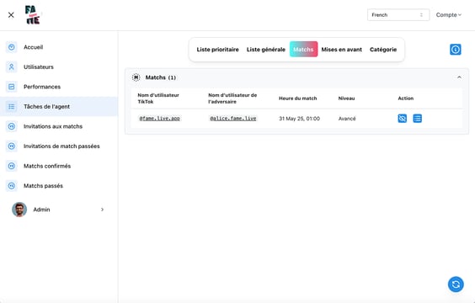Switch to Liste prioritaire tab
This screenshot has width=475, height=303.
pos(217,50)
